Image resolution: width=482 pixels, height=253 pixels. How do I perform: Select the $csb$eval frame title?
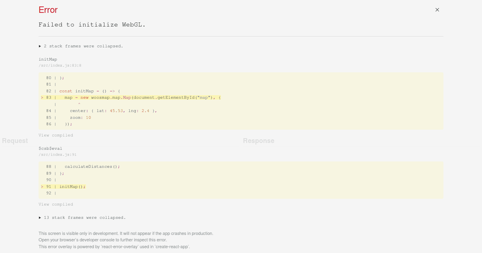[x=50, y=149]
